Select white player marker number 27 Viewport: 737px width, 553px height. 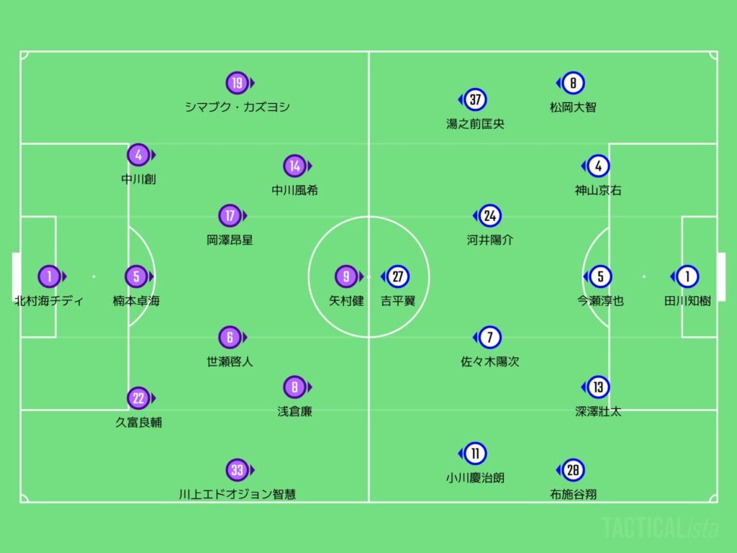pos(397,276)
